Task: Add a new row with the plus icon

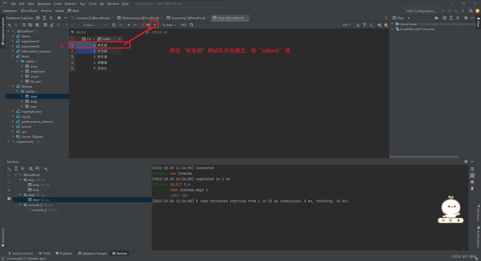Action: pos(129,25)
